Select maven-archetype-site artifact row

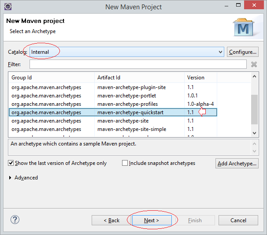pyautogui.click(x=113, y=121)
